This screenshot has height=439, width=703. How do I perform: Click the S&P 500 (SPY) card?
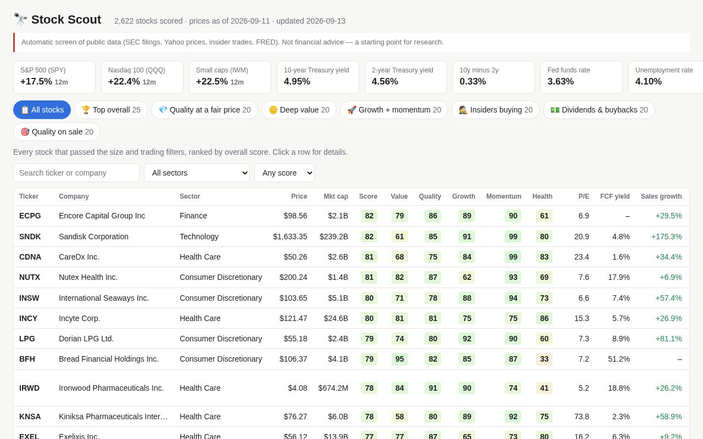[x=54, y=77]
